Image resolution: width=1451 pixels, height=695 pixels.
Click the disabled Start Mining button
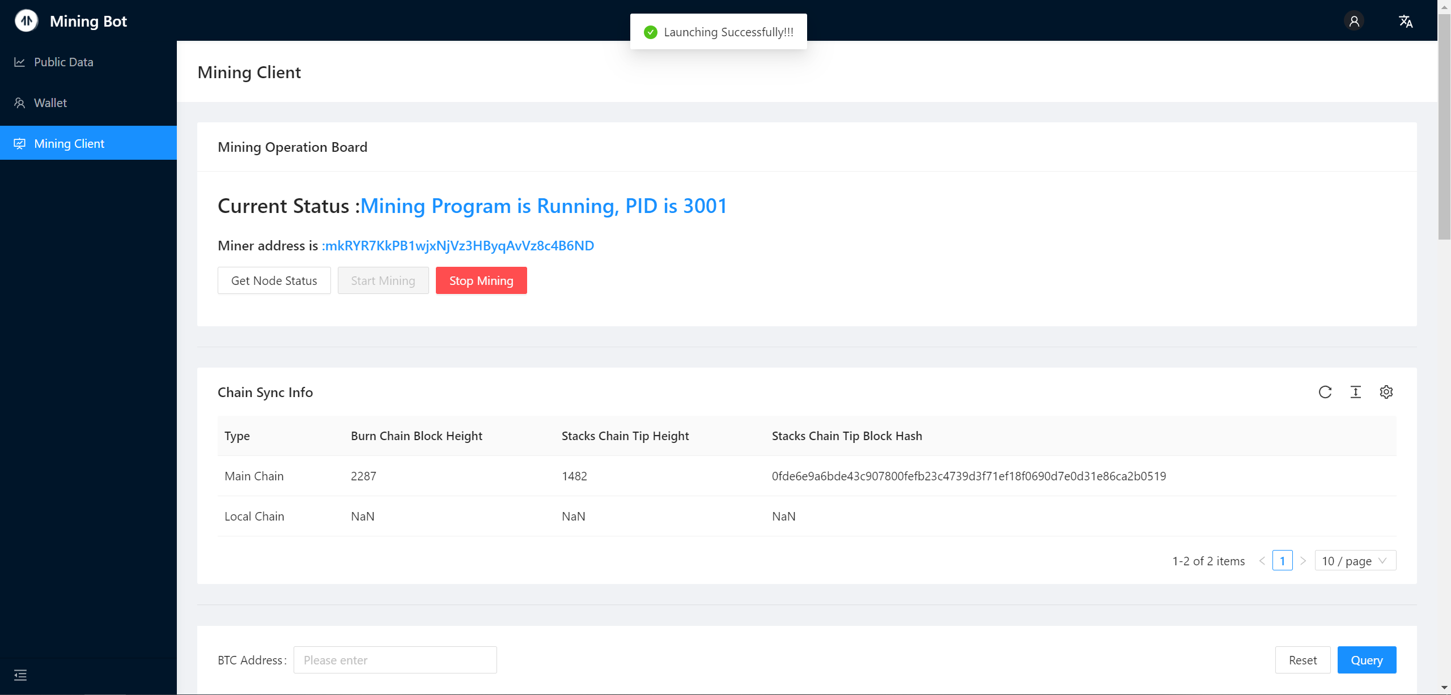[383, 280]
